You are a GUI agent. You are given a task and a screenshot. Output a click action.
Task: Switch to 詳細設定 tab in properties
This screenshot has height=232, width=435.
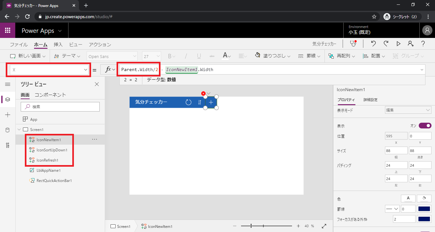[371, 100]
